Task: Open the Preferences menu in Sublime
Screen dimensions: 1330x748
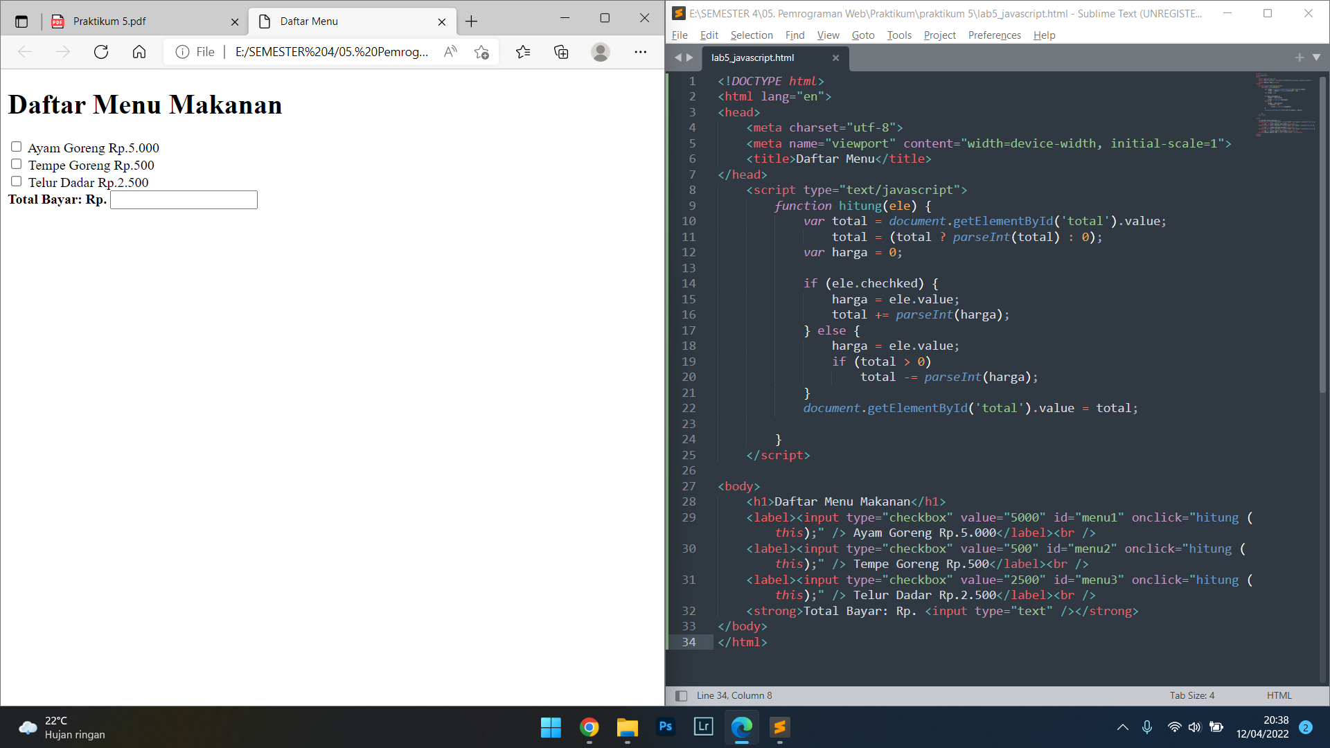Action: click(993, 35)
